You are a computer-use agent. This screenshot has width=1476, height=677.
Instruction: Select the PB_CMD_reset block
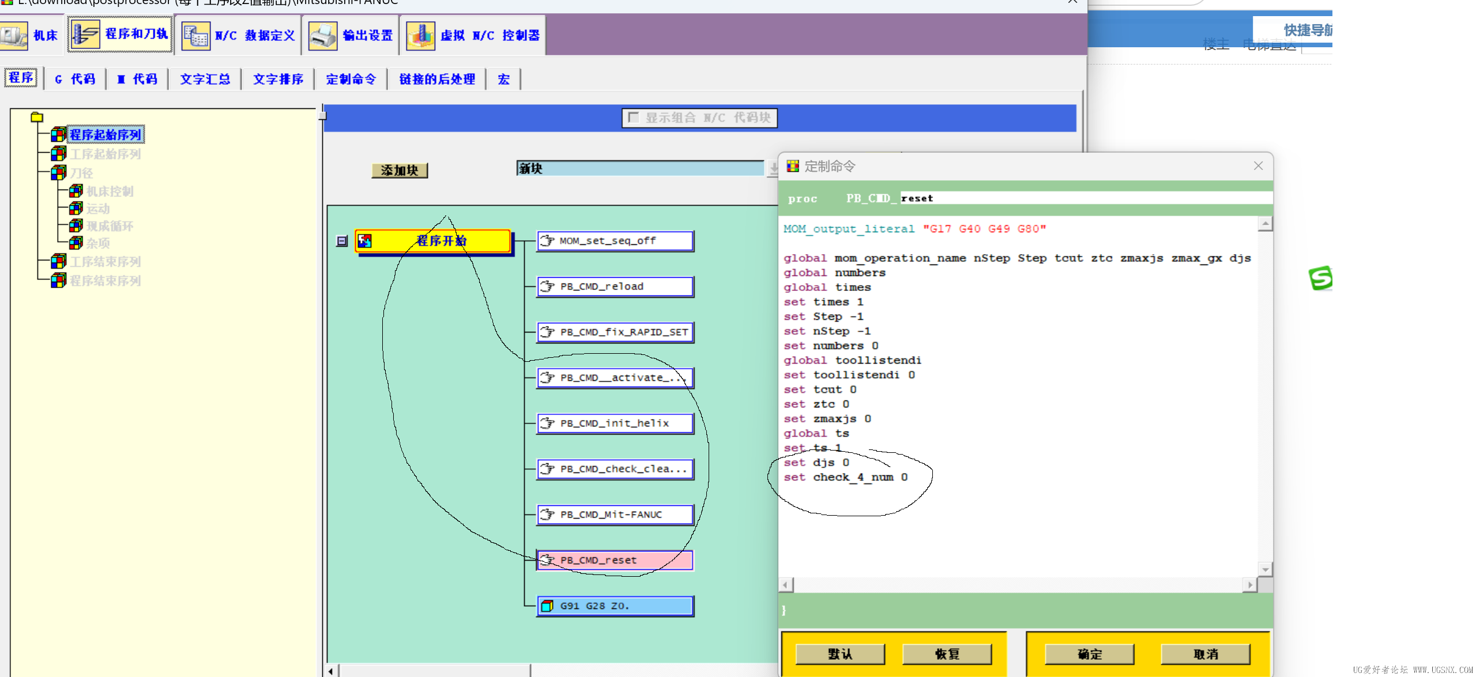tap(615, 560)
